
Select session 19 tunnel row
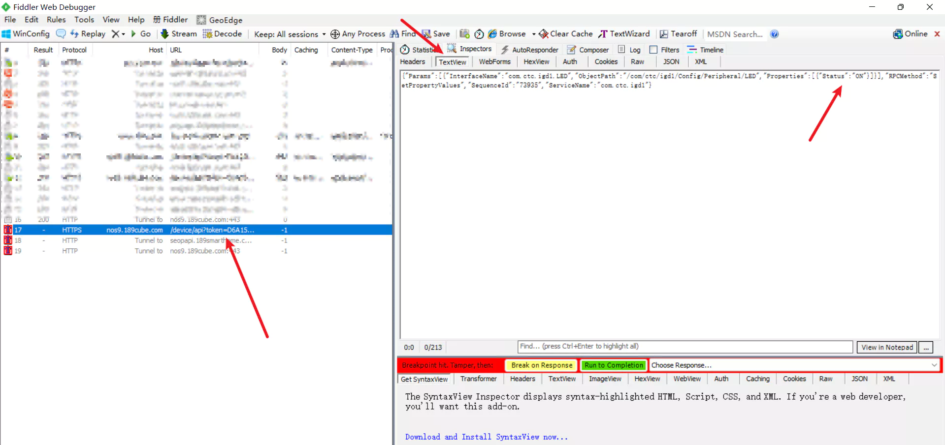coord(197,251)
